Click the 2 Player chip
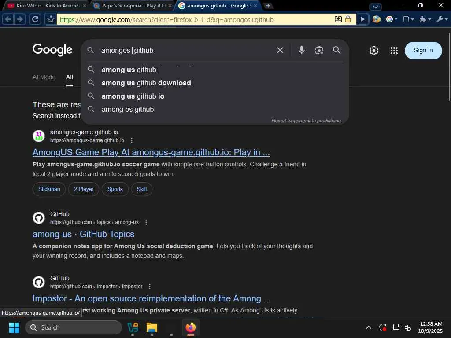 (x=84, y=189)
